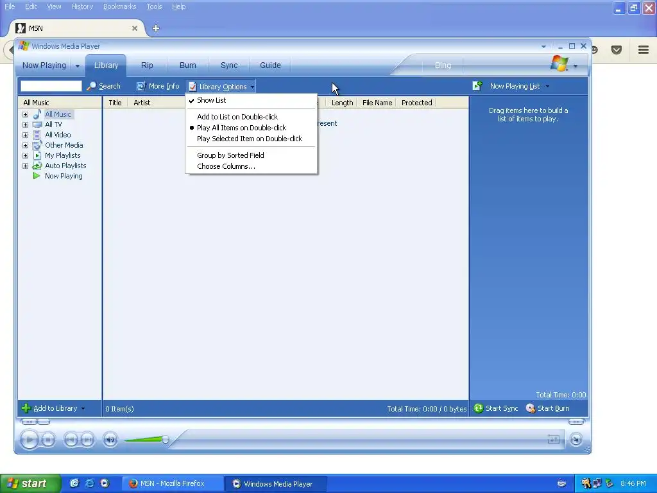Open the Media Player title bar menu arrow
Viewport: 657px width, 493px height.
pos(543,46)
